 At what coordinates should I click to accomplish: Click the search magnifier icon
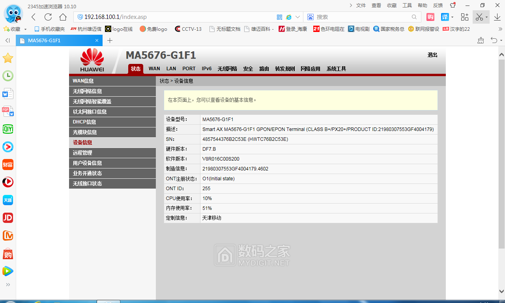(x=414, y=17)
